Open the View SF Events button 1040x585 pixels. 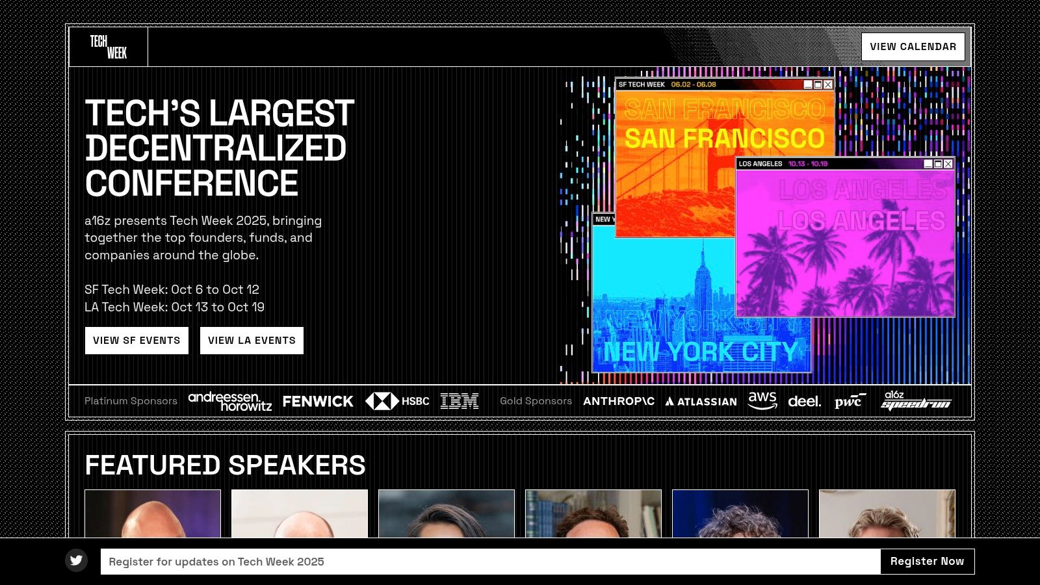(x=136, y=341)
